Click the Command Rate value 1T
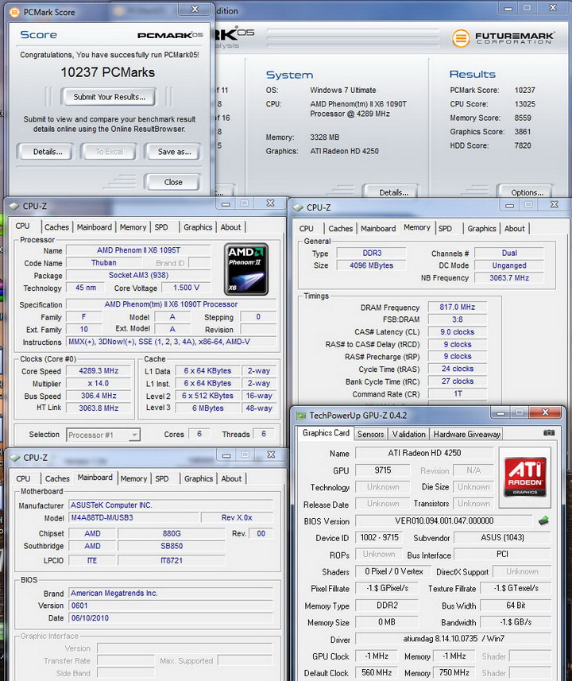572x681 pixels. 458,394
